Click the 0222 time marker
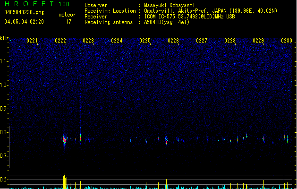 [x=60, y=41]
